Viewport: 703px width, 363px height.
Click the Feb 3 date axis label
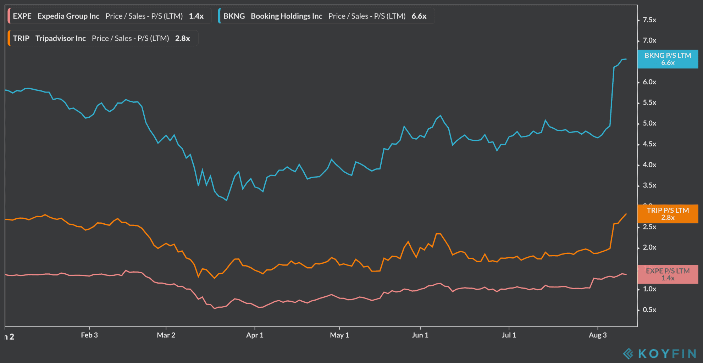pos(89,335)
